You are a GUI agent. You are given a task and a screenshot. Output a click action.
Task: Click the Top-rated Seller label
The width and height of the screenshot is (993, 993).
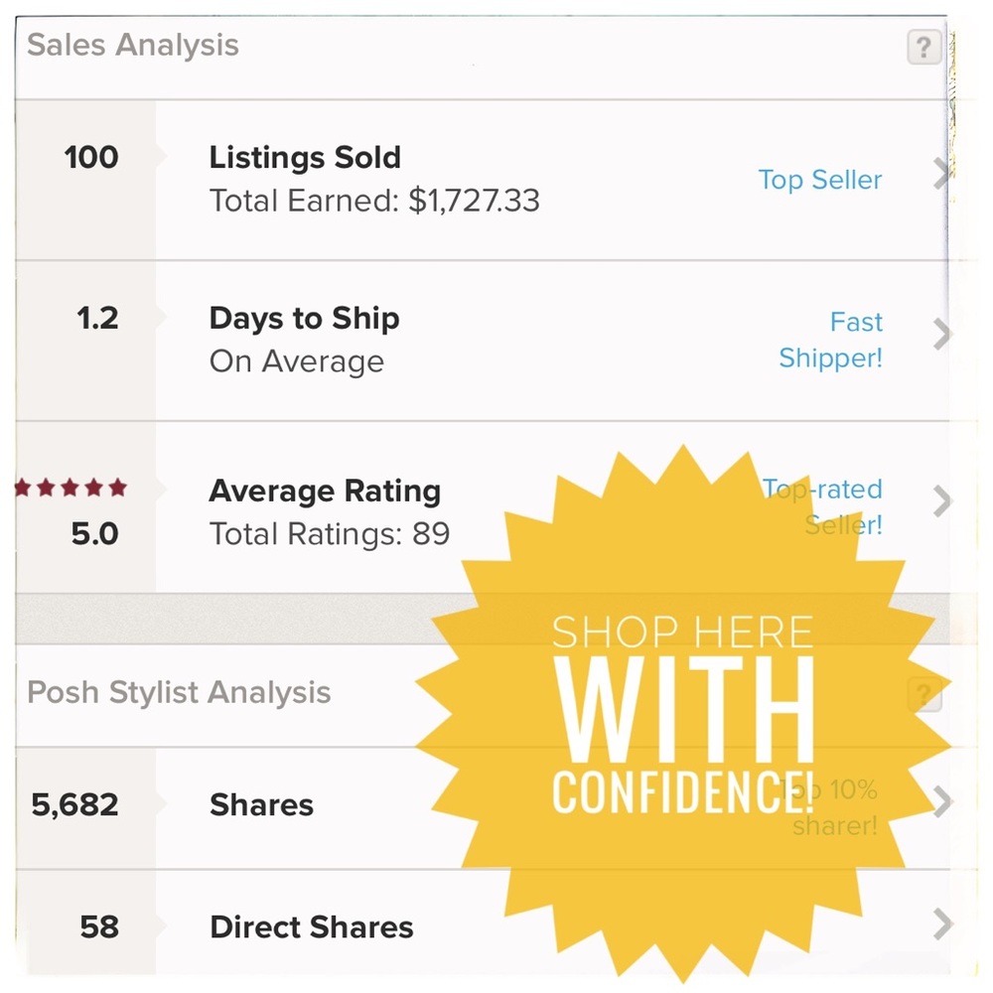coord(823,506)
